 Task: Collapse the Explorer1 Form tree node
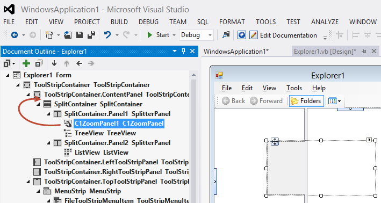tap(8, 75)
